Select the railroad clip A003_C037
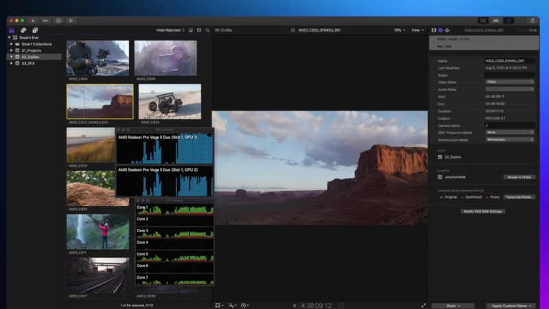The image size is (549, 309). click(x=97, y=275)
